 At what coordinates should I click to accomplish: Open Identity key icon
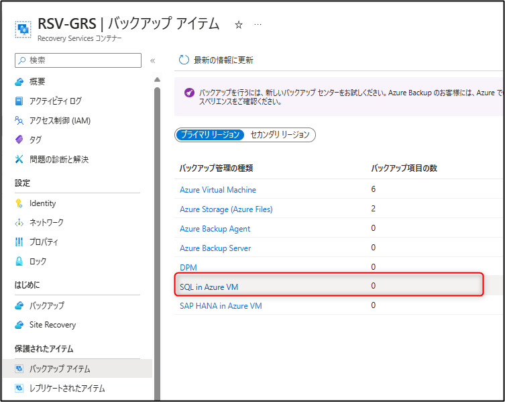coord(19,203)
